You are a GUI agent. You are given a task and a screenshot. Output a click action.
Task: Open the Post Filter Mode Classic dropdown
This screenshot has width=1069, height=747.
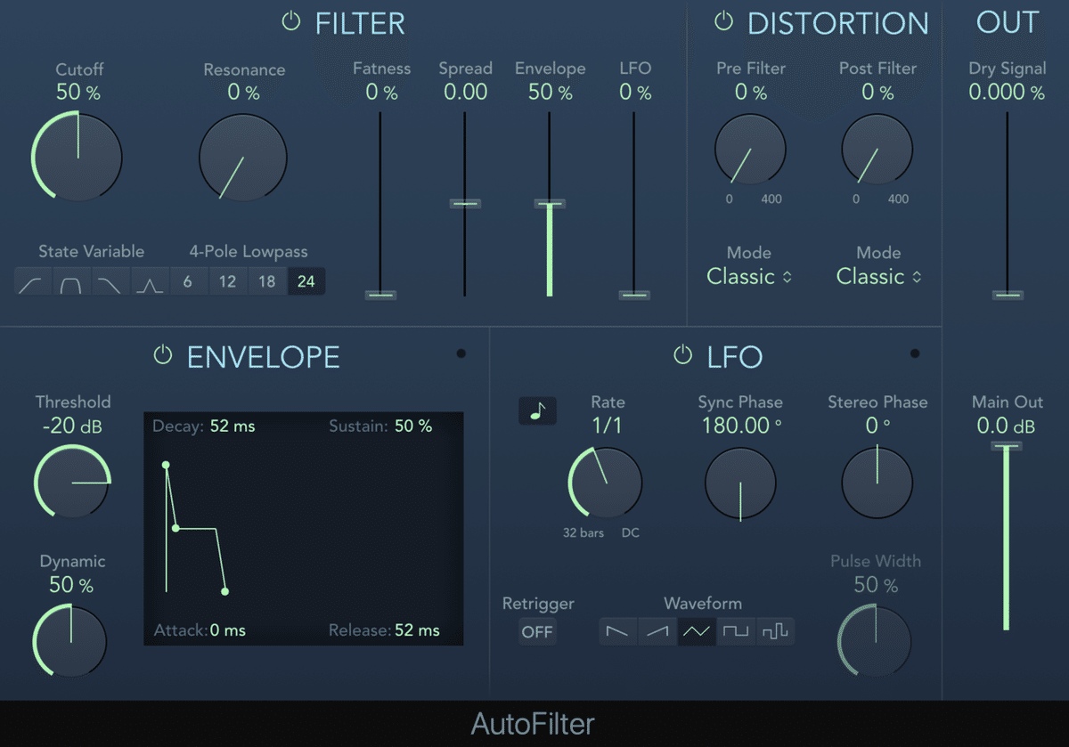(878, 277)
